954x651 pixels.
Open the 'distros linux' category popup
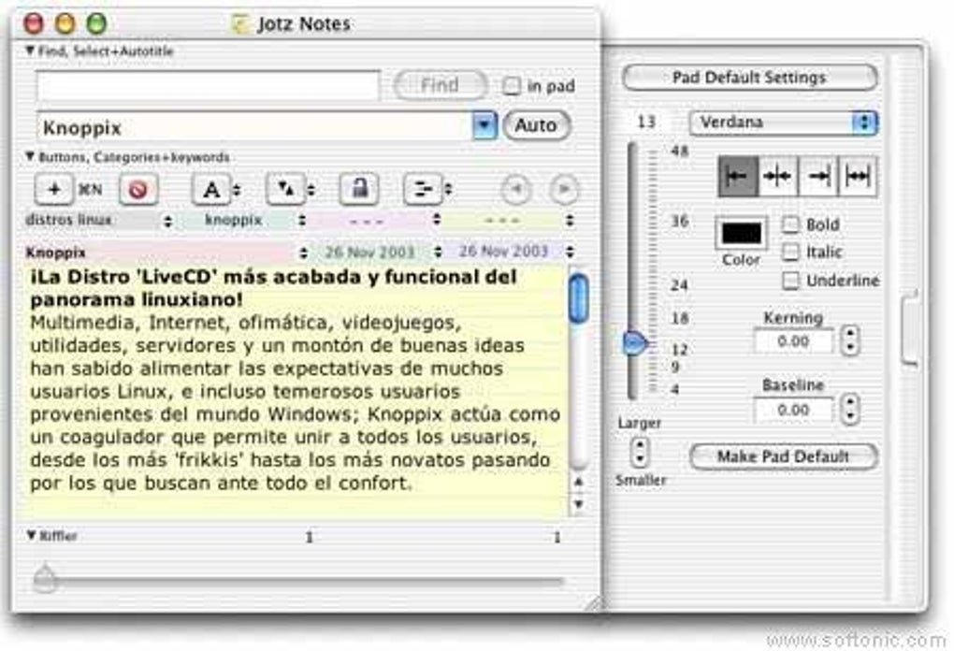(98, 220)
